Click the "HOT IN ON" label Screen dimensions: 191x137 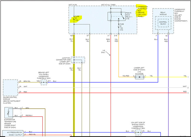tap(73, 5)
